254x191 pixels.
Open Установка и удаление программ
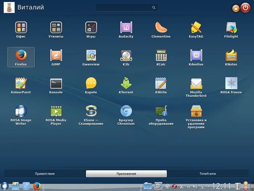pos(196,117)
